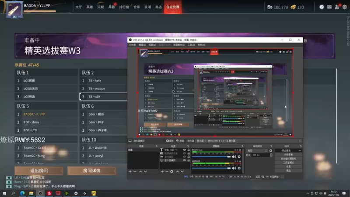Click 退出房间 leave room button
Image resolution: width=350 pixels, height=197 pixels.
(x=39, y=171)
